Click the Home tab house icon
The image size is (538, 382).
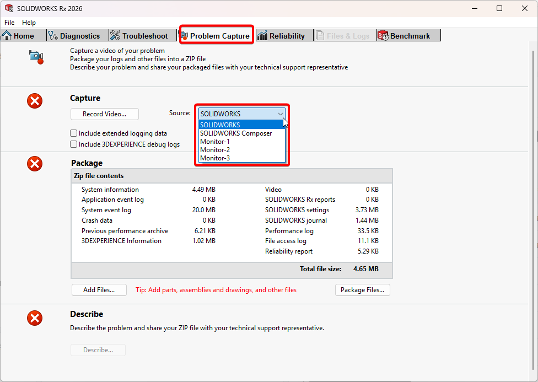click(x=7, y=36)
